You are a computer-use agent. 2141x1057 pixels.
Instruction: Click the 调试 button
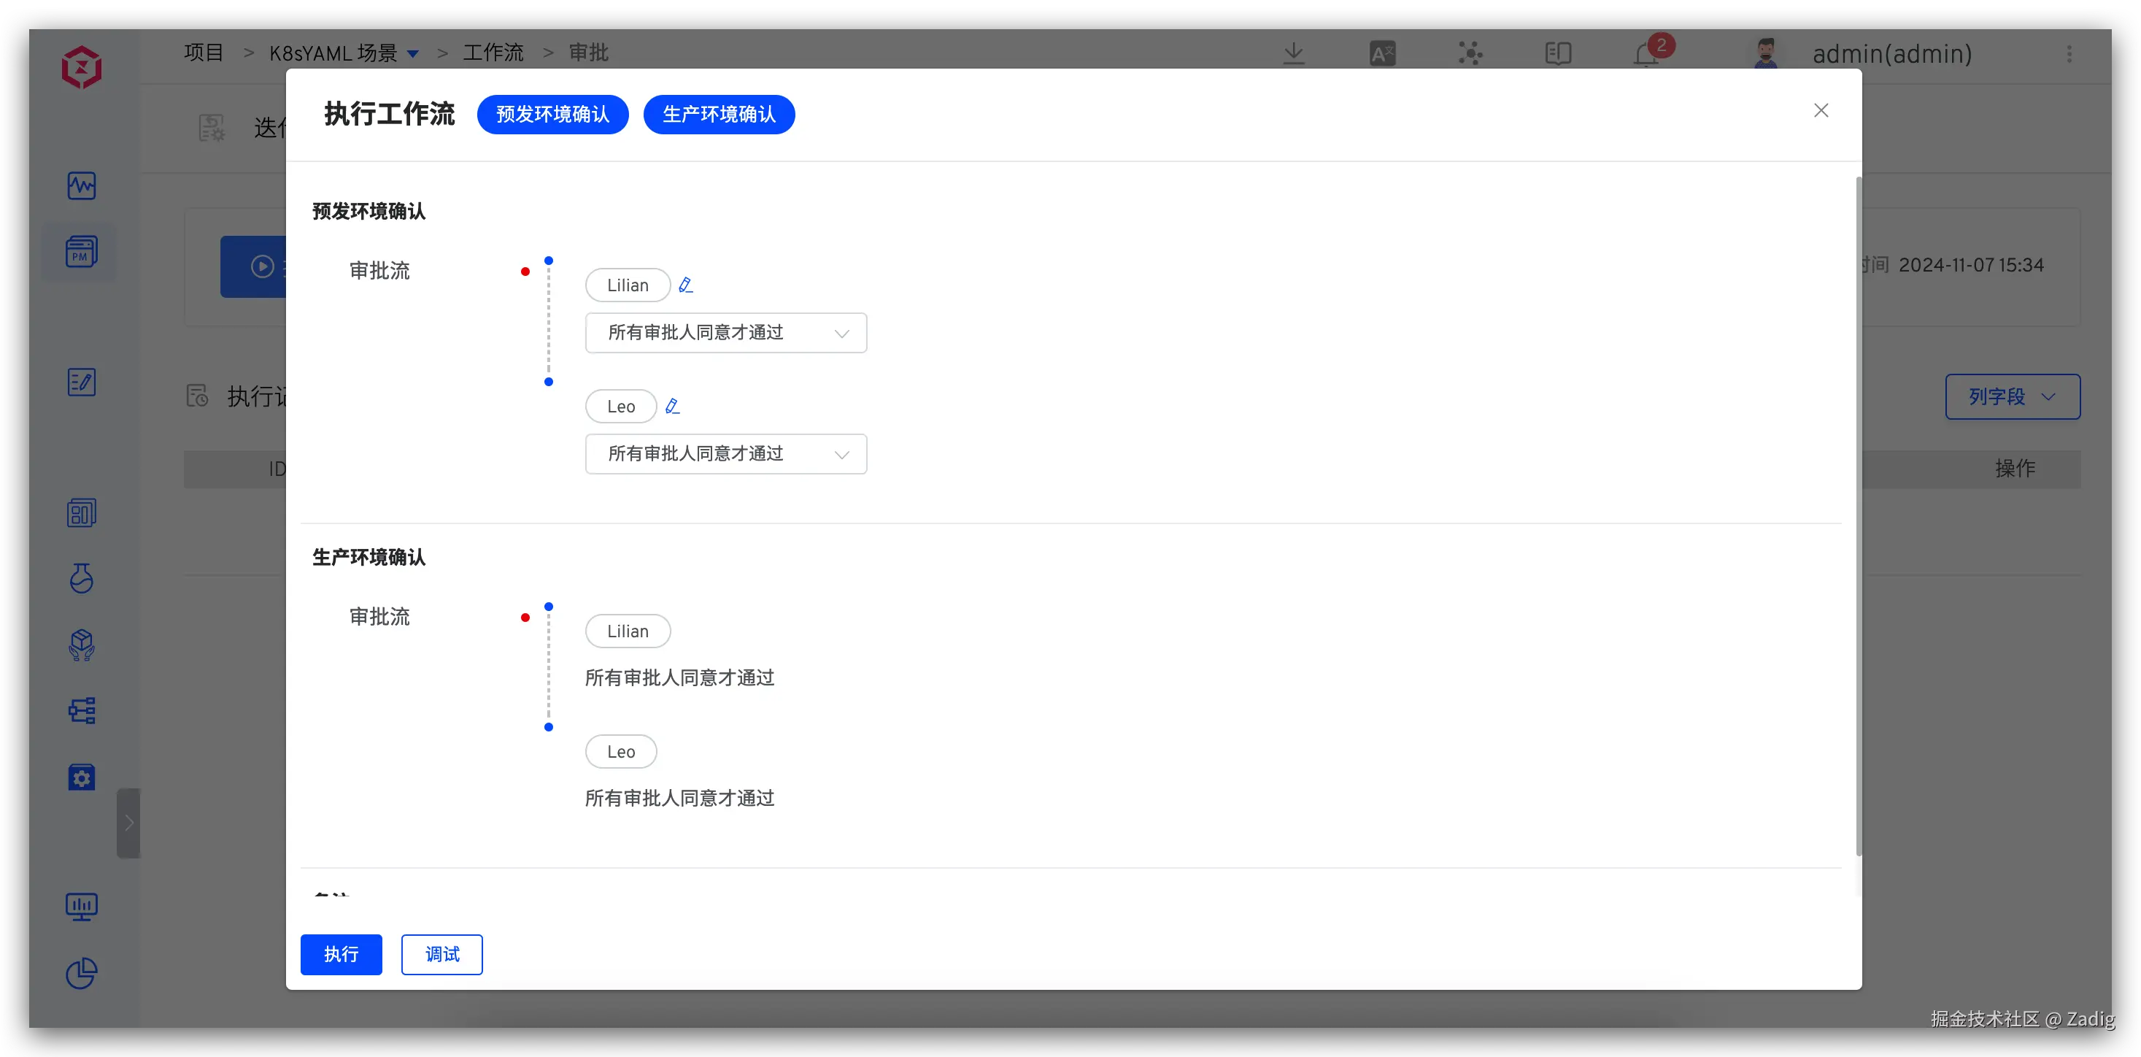[x=441, y=954]
